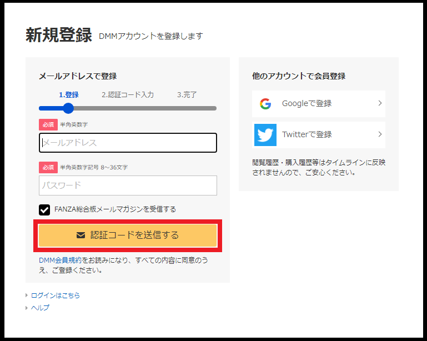The width and height of the screenshot is (427, 341).
Task: Click the Google logo icon
Action: (x=265, y=104)
